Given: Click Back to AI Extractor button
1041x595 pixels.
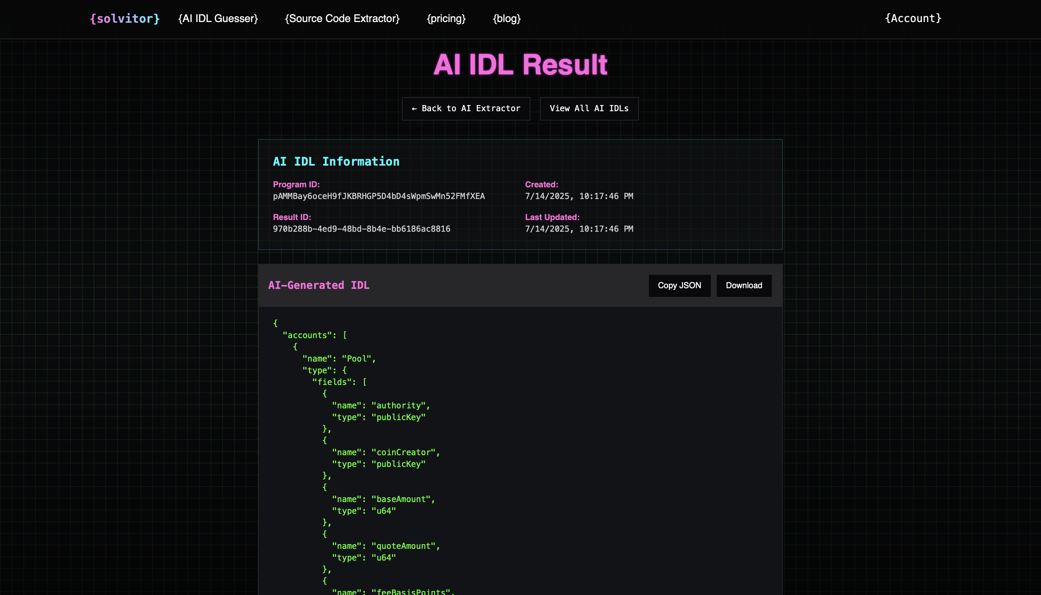Looking at the screenshot, I should point(466,109).
